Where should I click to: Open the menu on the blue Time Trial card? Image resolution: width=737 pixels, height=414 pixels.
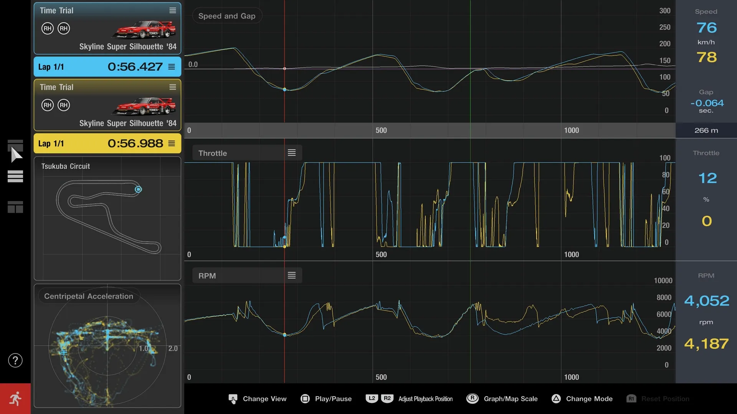[173, 11]
